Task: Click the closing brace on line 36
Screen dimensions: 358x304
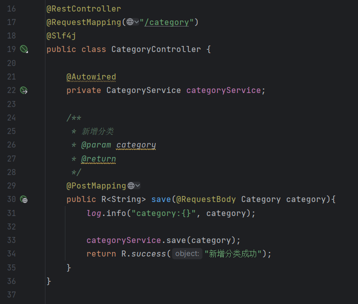Action: coord(48,281)
